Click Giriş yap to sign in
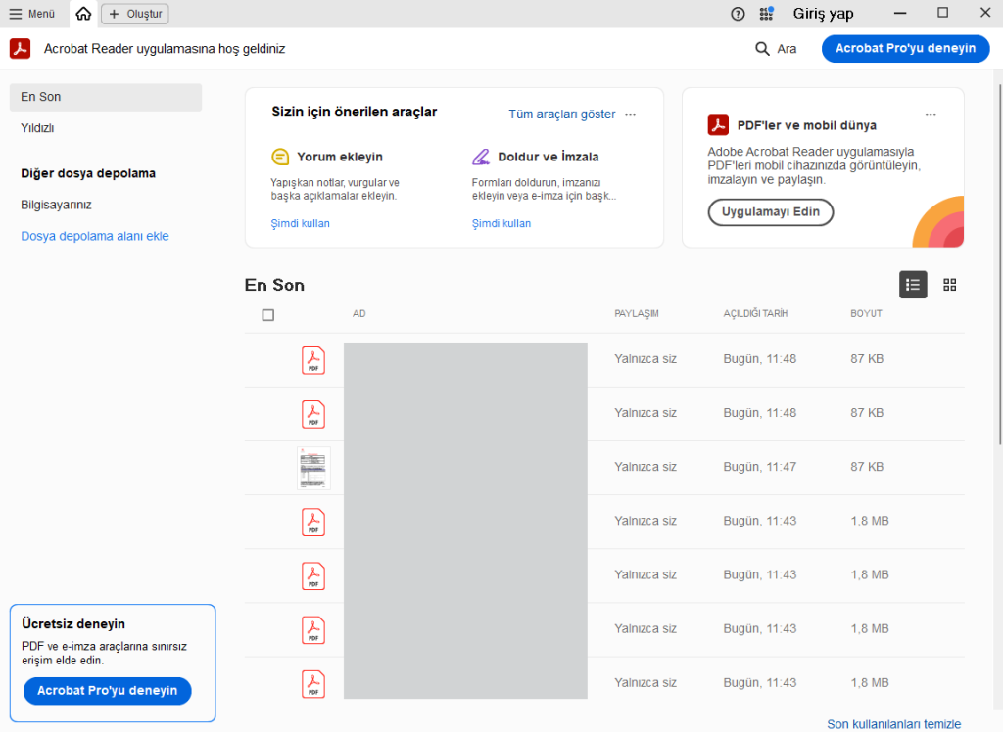This screenshot has height=732, width=1003. click(823, 14)
